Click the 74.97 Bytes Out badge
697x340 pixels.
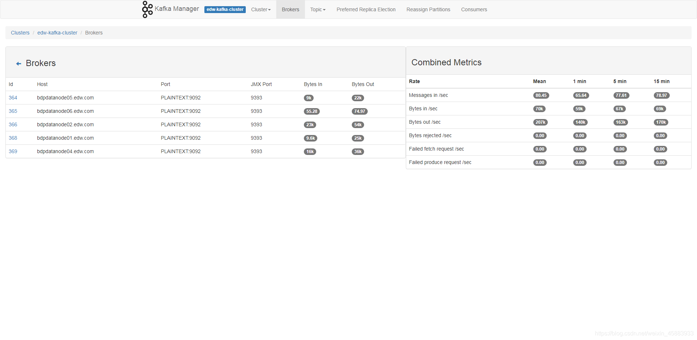[x=360, y=111]
